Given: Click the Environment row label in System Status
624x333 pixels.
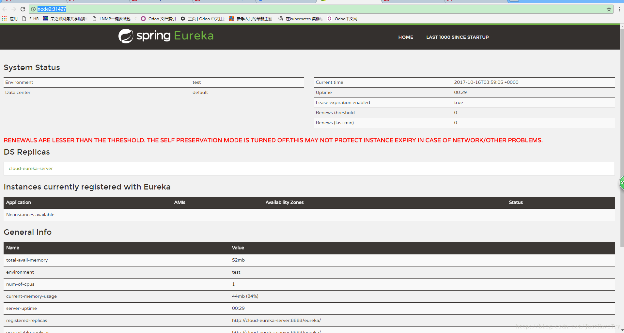Looking at the screenshot, I should (19, 82).
